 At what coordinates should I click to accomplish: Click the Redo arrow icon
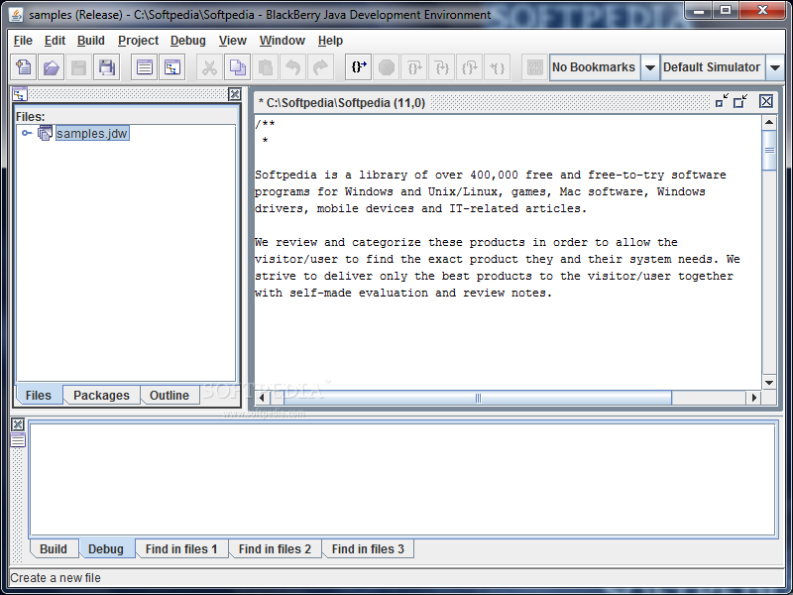[320, 67]
